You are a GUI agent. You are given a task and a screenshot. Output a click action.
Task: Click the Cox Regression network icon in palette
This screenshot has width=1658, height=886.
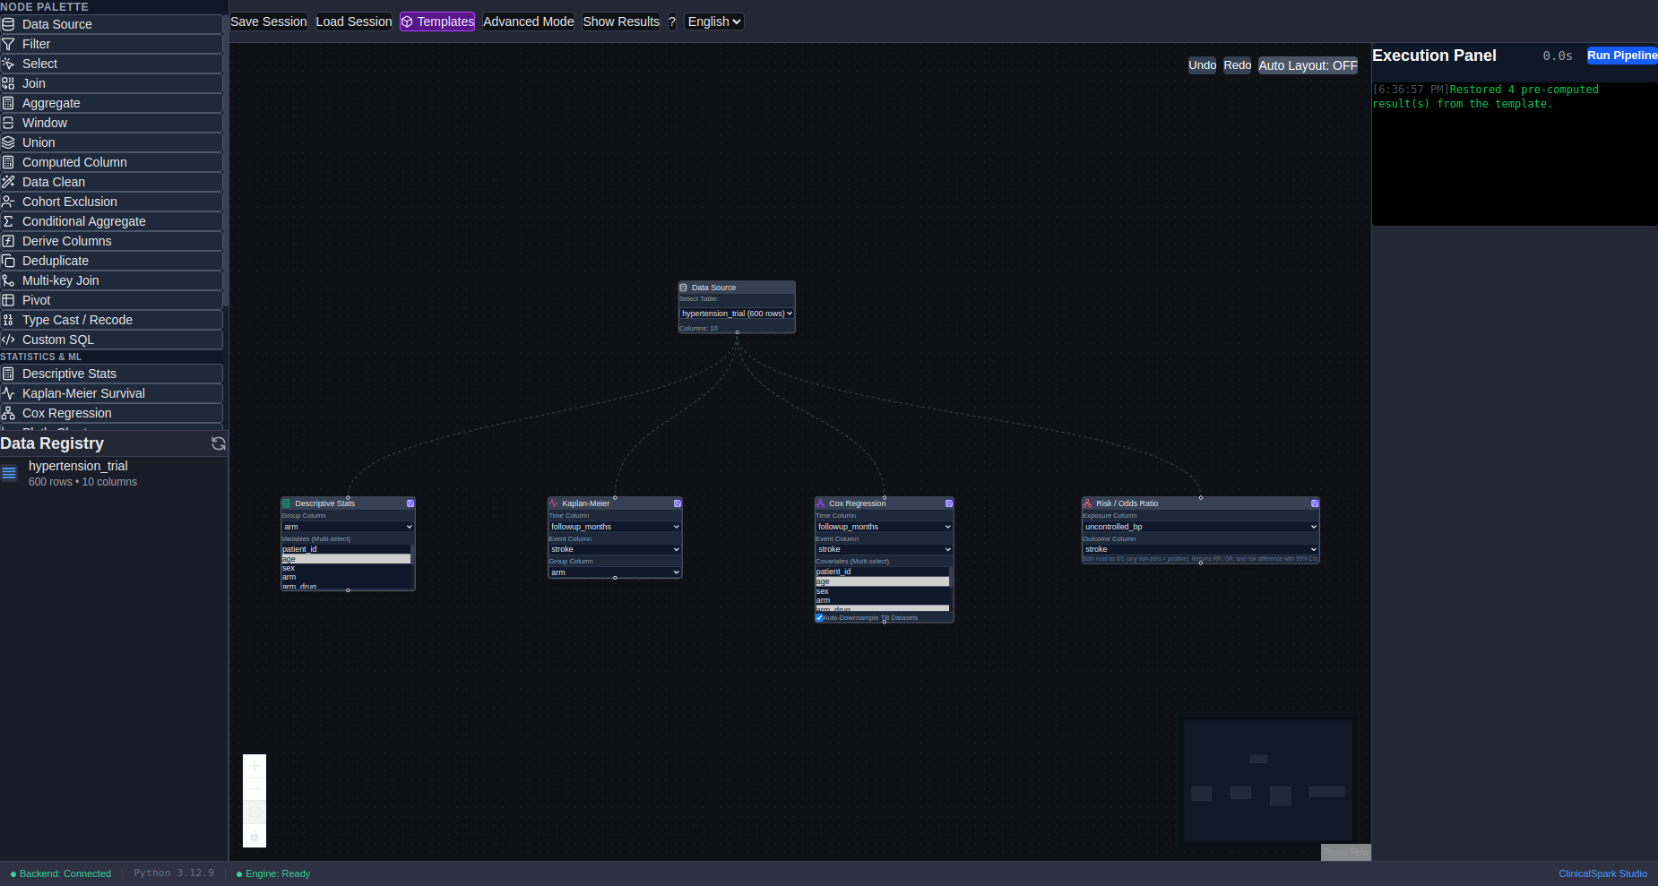pos(8,413)
